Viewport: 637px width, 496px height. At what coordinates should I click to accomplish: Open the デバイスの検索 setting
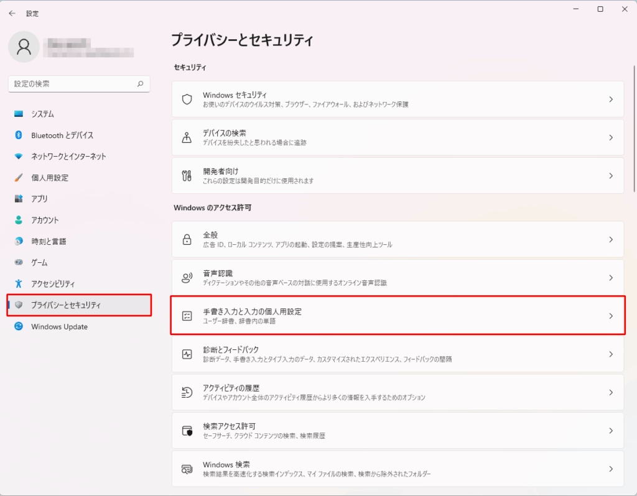pyautogui.click(x=398, y=137)
